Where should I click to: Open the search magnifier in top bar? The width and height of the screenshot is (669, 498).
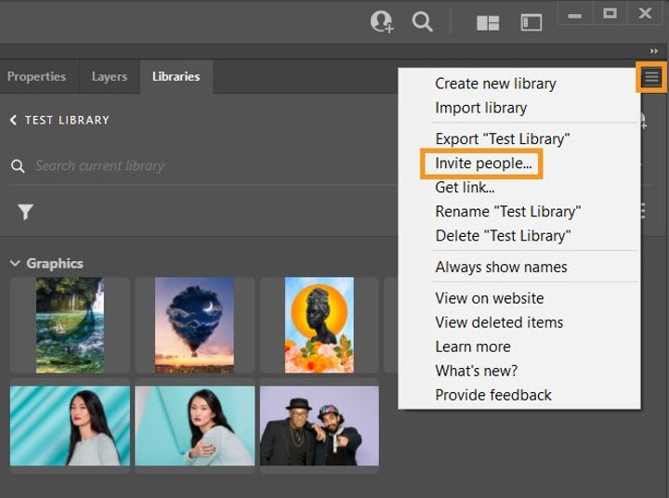pyautogui.click(x=423, y=22)
